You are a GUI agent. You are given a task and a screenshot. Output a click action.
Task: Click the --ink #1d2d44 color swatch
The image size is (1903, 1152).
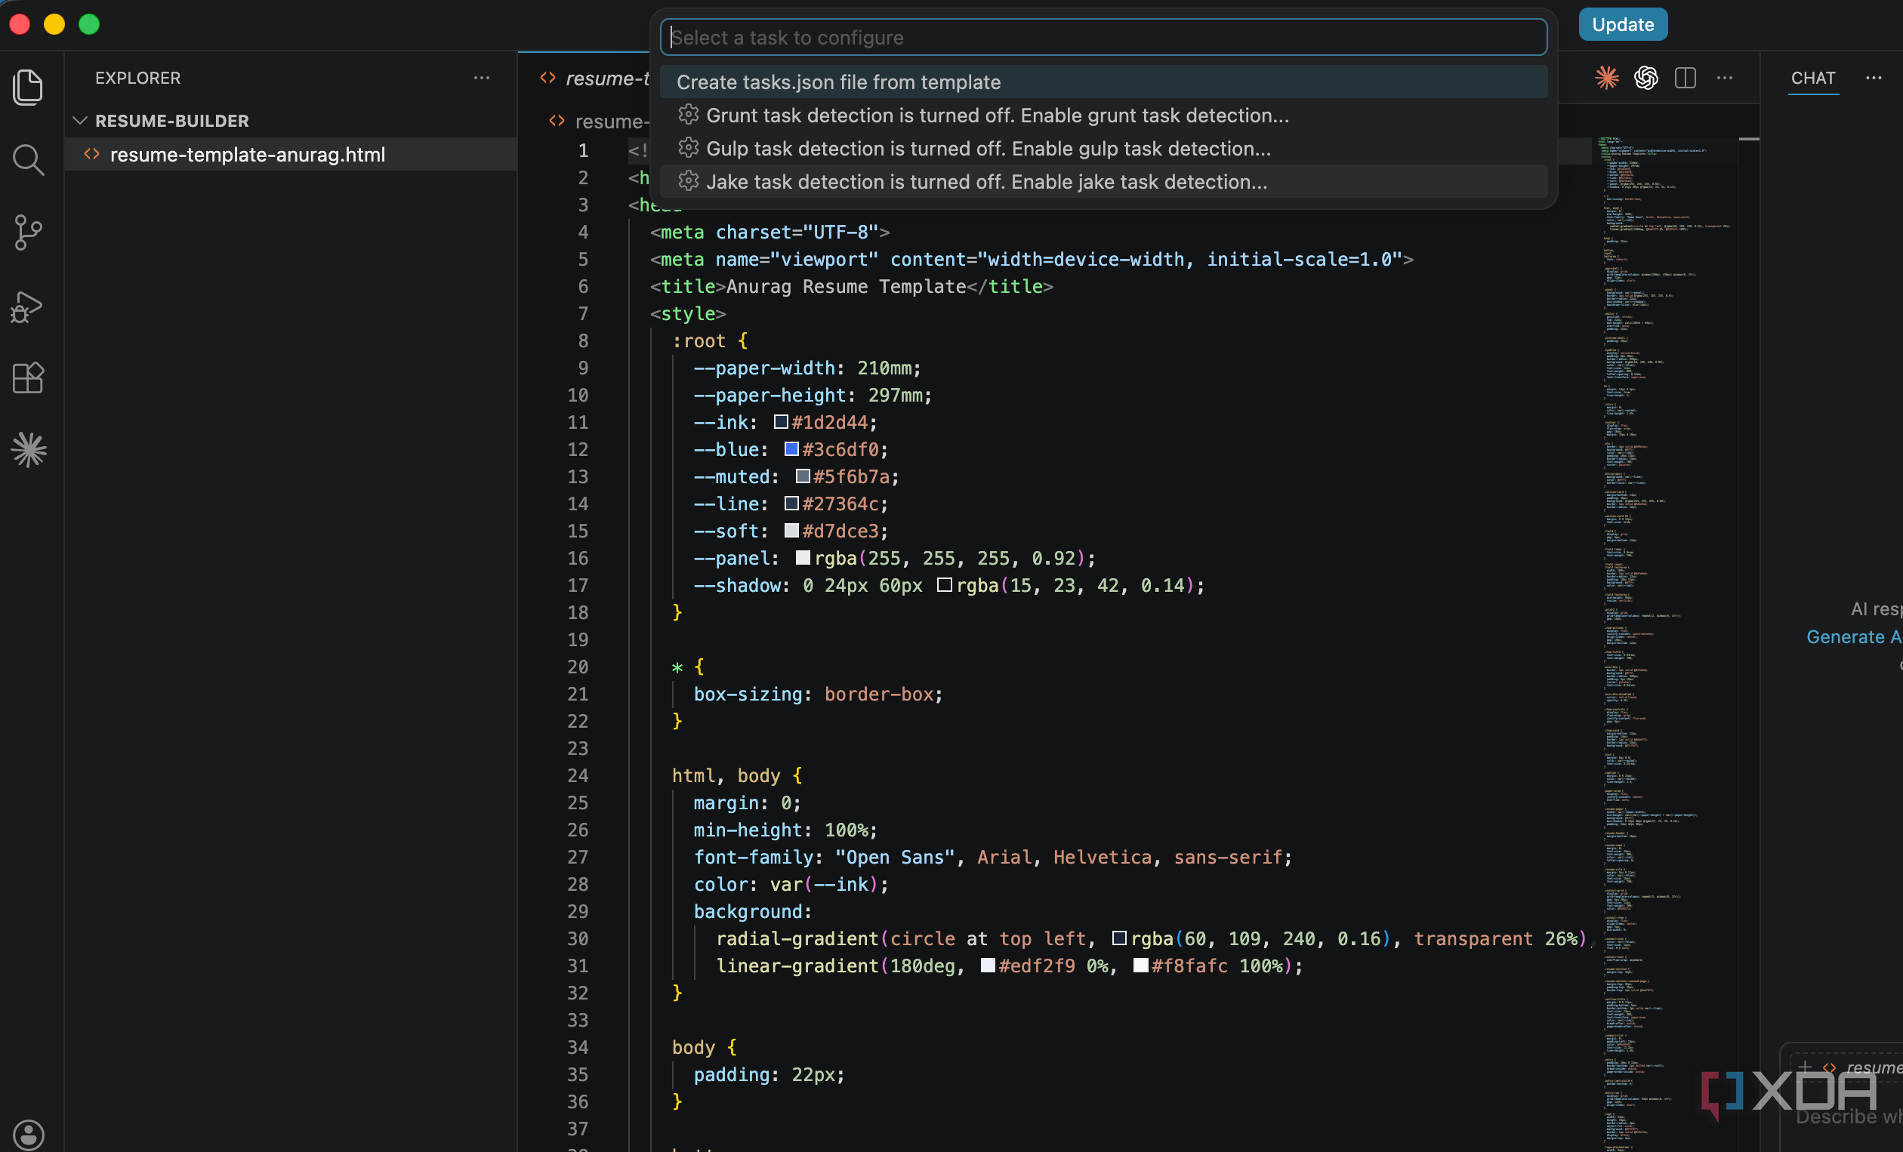tap(781, 421)
